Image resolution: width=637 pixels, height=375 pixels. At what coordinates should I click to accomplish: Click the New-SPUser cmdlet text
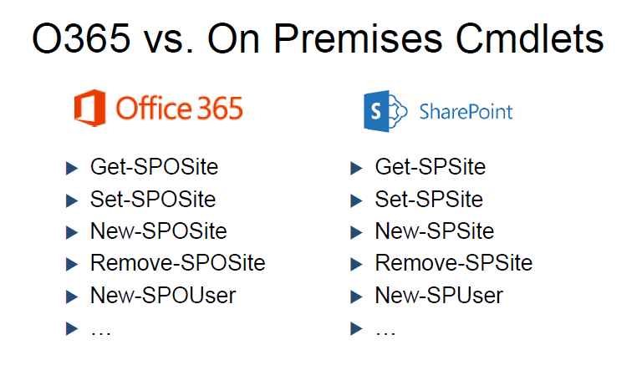pyautogui.click(x=439, y=295)
